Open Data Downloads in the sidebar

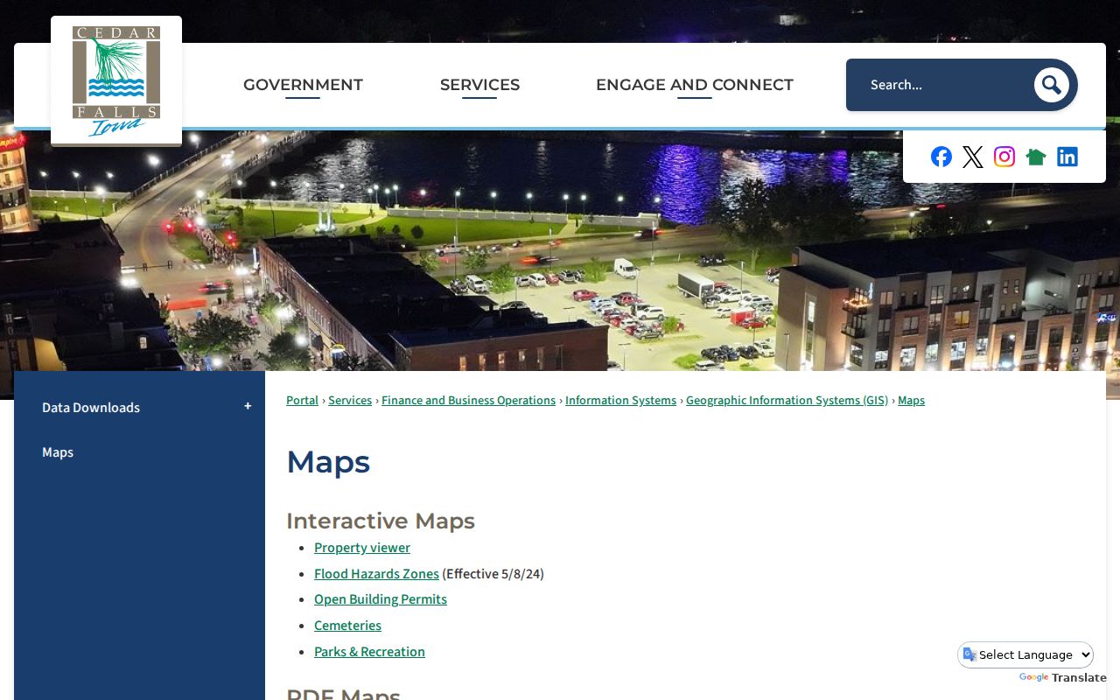(91, 408)
